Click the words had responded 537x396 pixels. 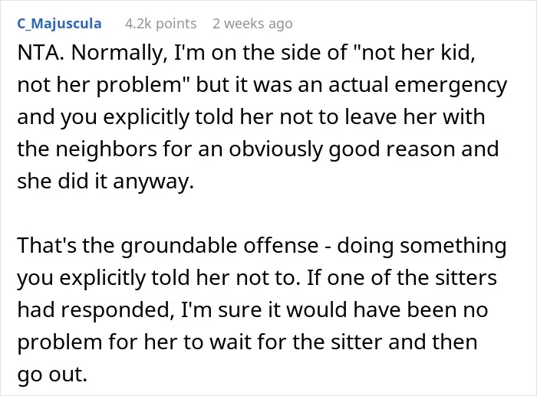(95, 309)
